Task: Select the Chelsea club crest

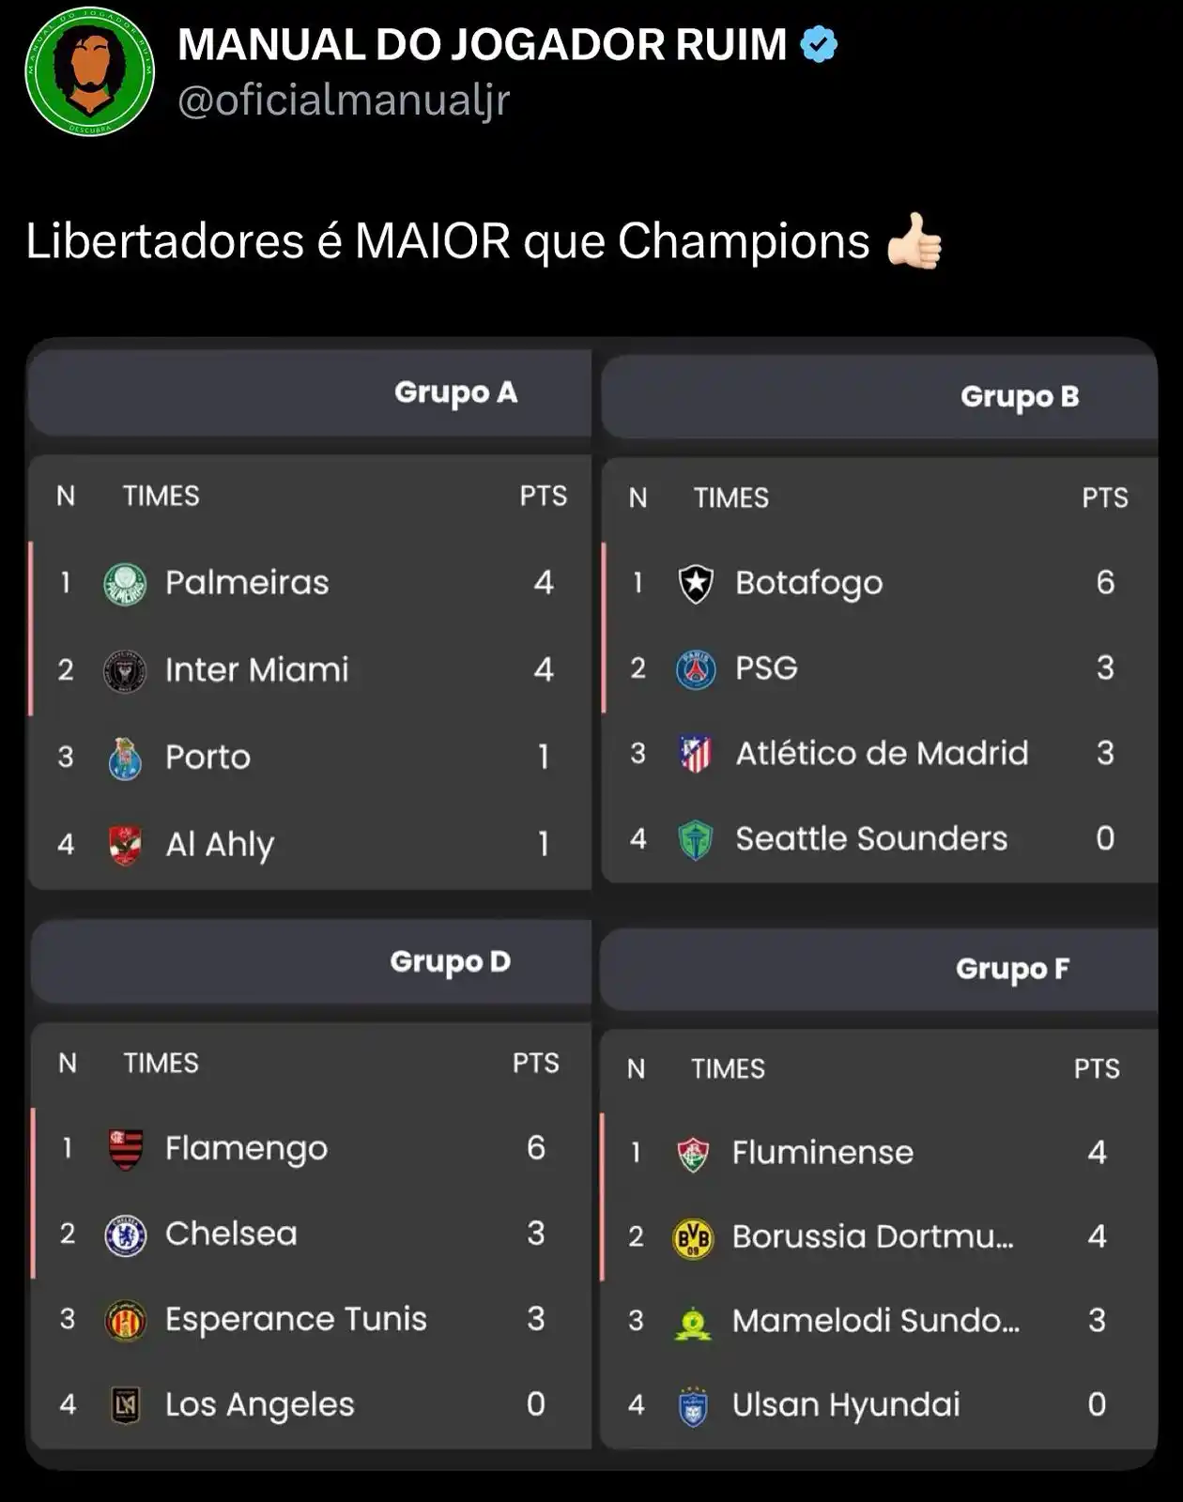Action: (x=125, y=1235)
